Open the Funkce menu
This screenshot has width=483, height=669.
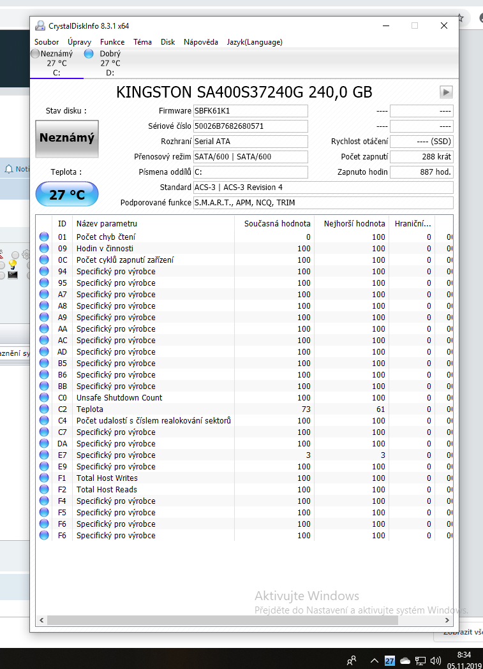(112, 42)
